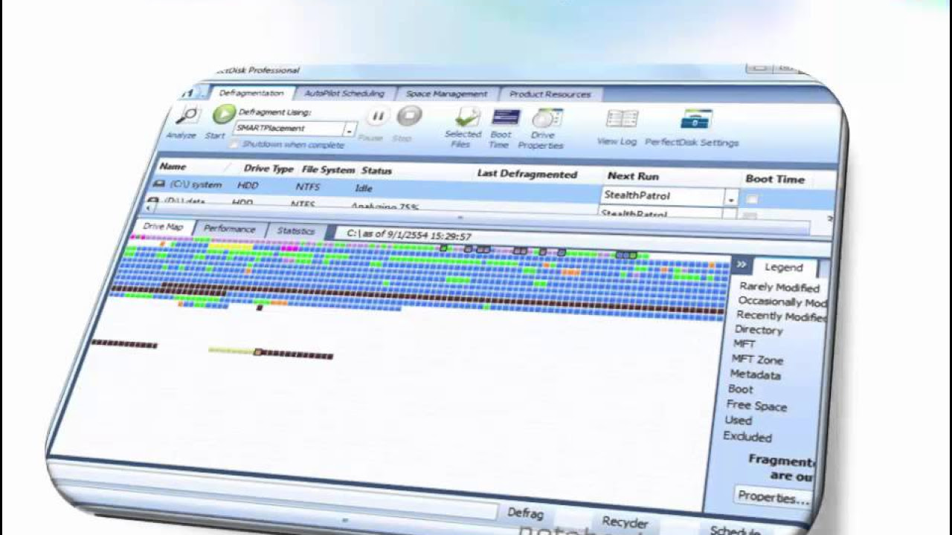Open View Log icon
The width and height of the screenshot is (952, 535).
pyautogui.click(x=622, y=119)
